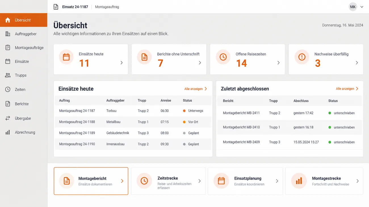
Task: Click the calendar icon for Einsätze in sidebar
Action: point(8,61)
